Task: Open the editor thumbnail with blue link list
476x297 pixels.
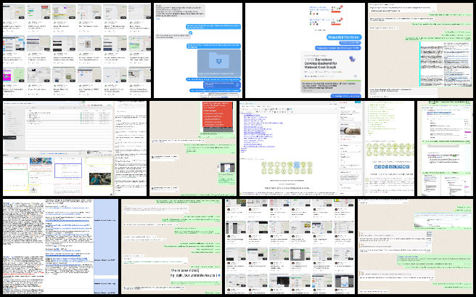Action: 300,147
